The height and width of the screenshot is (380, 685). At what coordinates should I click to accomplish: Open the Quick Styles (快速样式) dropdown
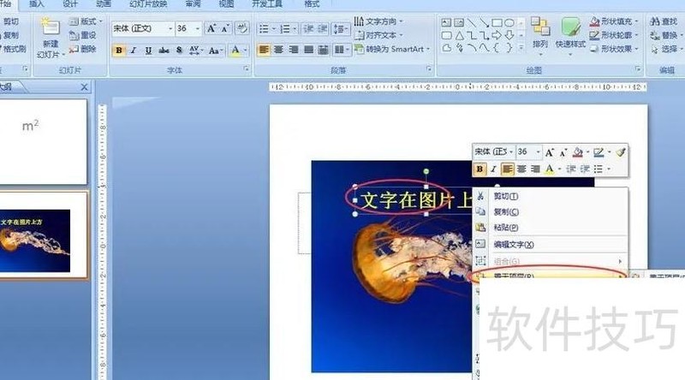[570, 36]
